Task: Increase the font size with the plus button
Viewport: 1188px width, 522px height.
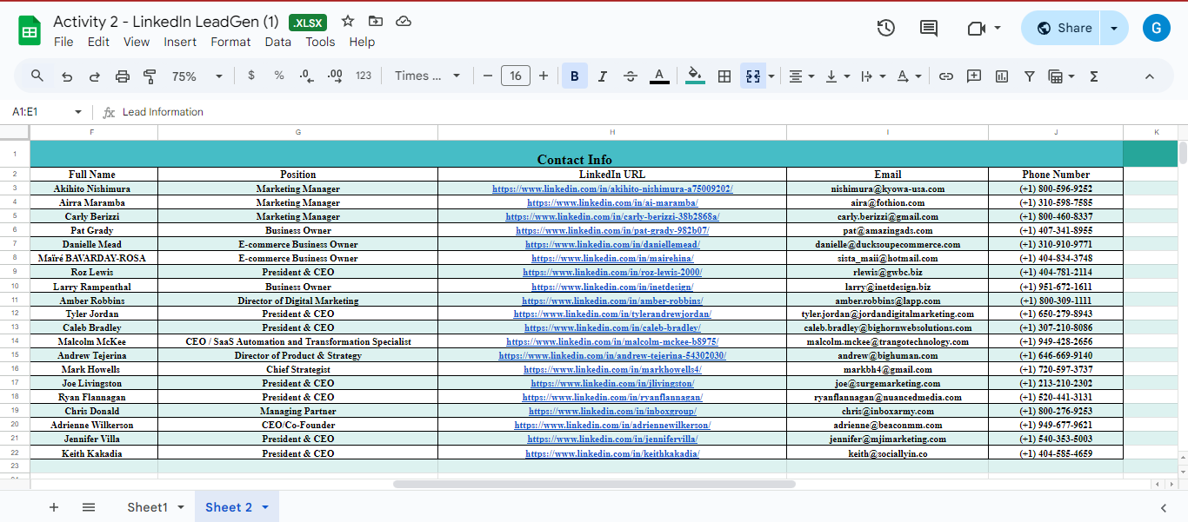Action: tap(544, 76)
